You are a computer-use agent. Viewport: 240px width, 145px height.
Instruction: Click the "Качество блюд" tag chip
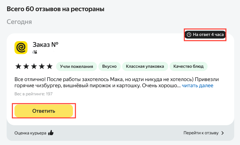(x=188, y=66)
